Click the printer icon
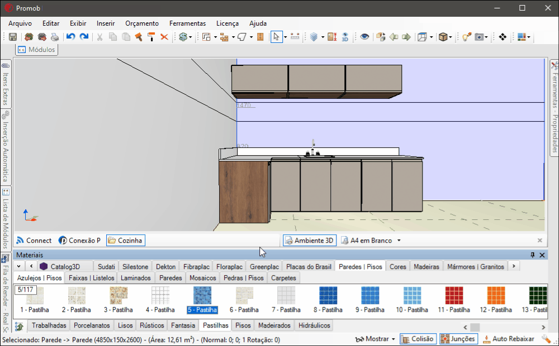Screen dimensions: 559x346 pyautogui.click(x=55, y=37)
